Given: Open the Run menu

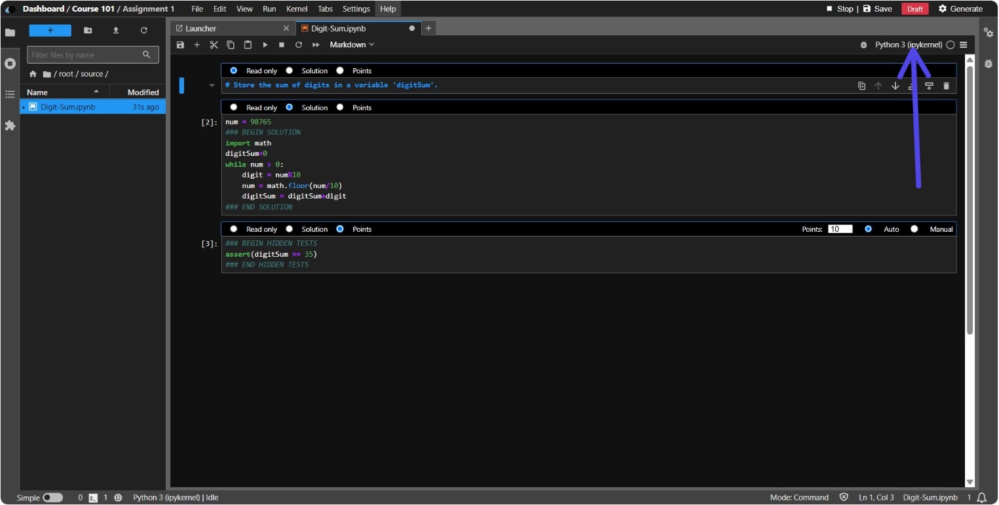Looking at the screenshot, I should click(x=269, y=9).
